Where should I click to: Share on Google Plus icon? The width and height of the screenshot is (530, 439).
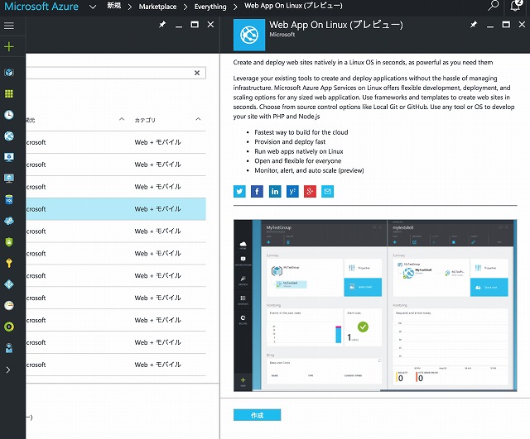click(x=310, y=191)
